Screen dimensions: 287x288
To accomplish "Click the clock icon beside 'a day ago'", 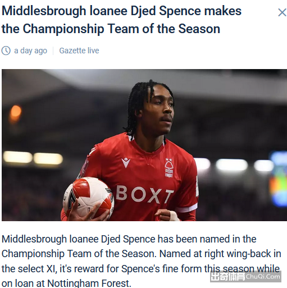I will [6, 51].
